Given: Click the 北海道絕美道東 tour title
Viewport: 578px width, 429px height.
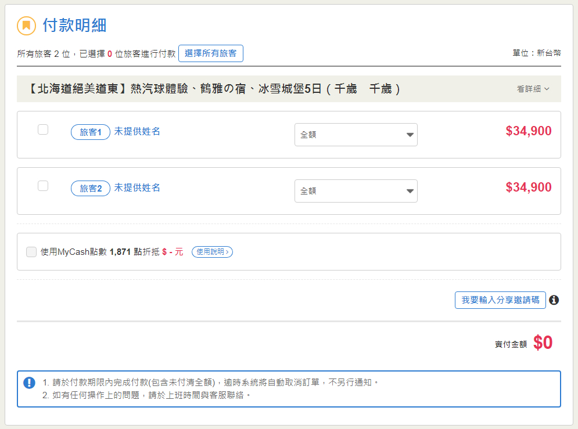Looking at the screenshot, I should pyautogui.click(x=214, y=89).
